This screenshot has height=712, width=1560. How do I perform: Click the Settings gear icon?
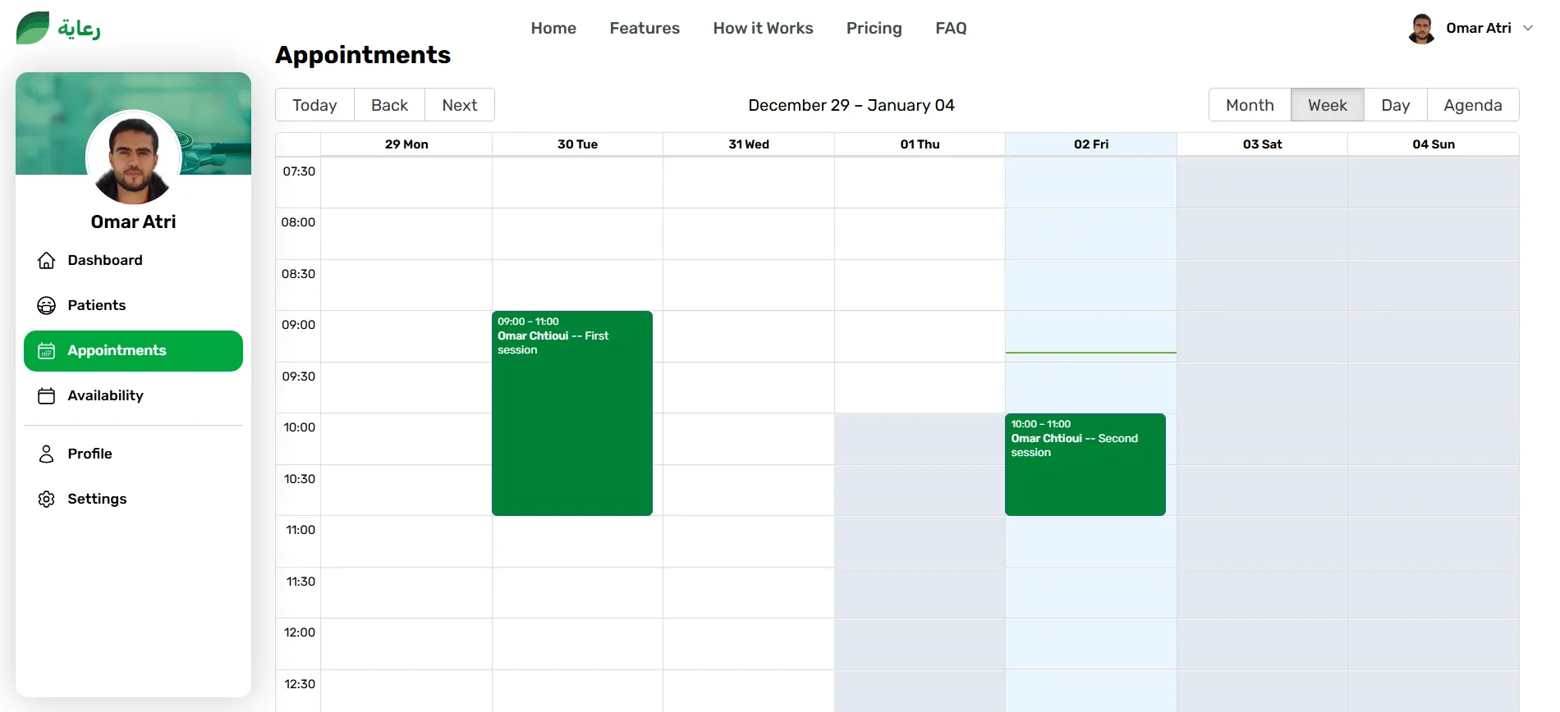pos(47,500)
